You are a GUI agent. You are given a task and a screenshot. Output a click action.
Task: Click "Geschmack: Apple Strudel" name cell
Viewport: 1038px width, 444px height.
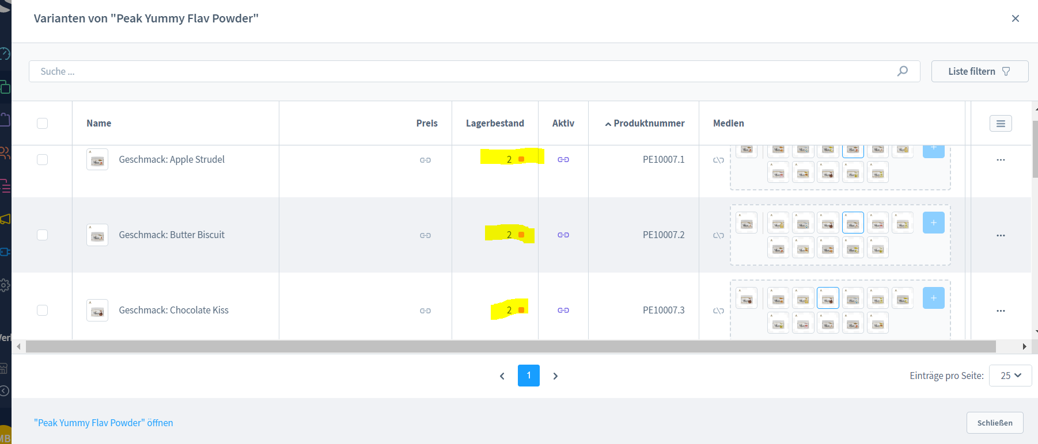(172, 159)
